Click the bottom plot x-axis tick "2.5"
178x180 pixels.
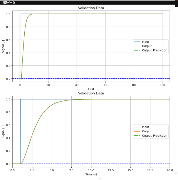[32, 170]
